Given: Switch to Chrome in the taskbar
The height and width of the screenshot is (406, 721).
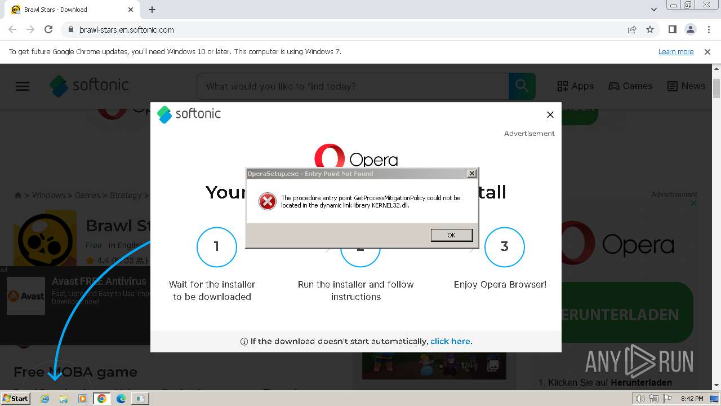Looking at the screenshot, I should pyautogui.click(x=101, y=399).
